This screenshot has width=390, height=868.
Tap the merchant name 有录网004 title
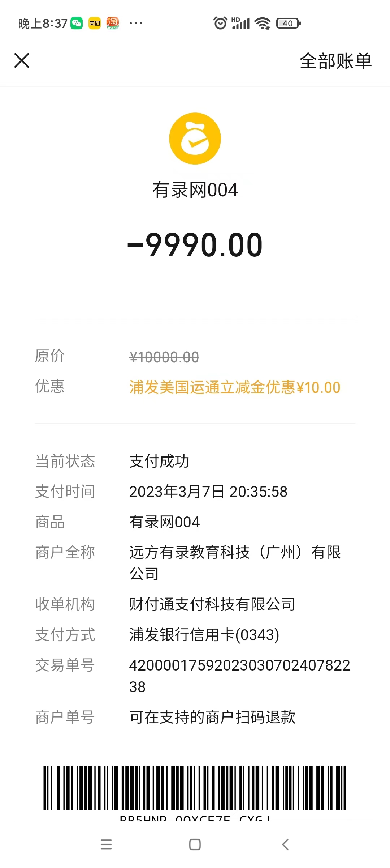(x=195, y=190)
